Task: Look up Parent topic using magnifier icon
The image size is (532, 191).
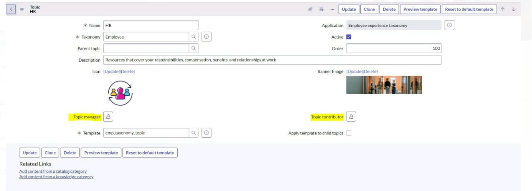Action: (x=194, y=48)
